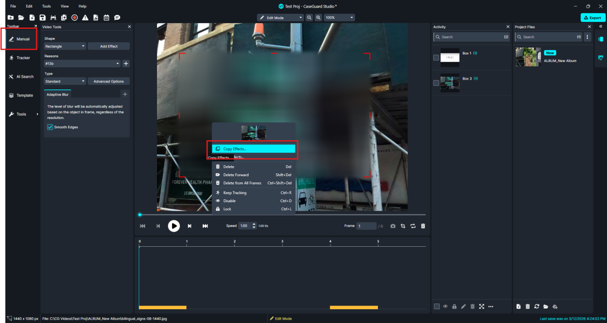Screen dimensions: 607x323
Task: Toggle the Smooth Edges checkbox
Action: 50,127
